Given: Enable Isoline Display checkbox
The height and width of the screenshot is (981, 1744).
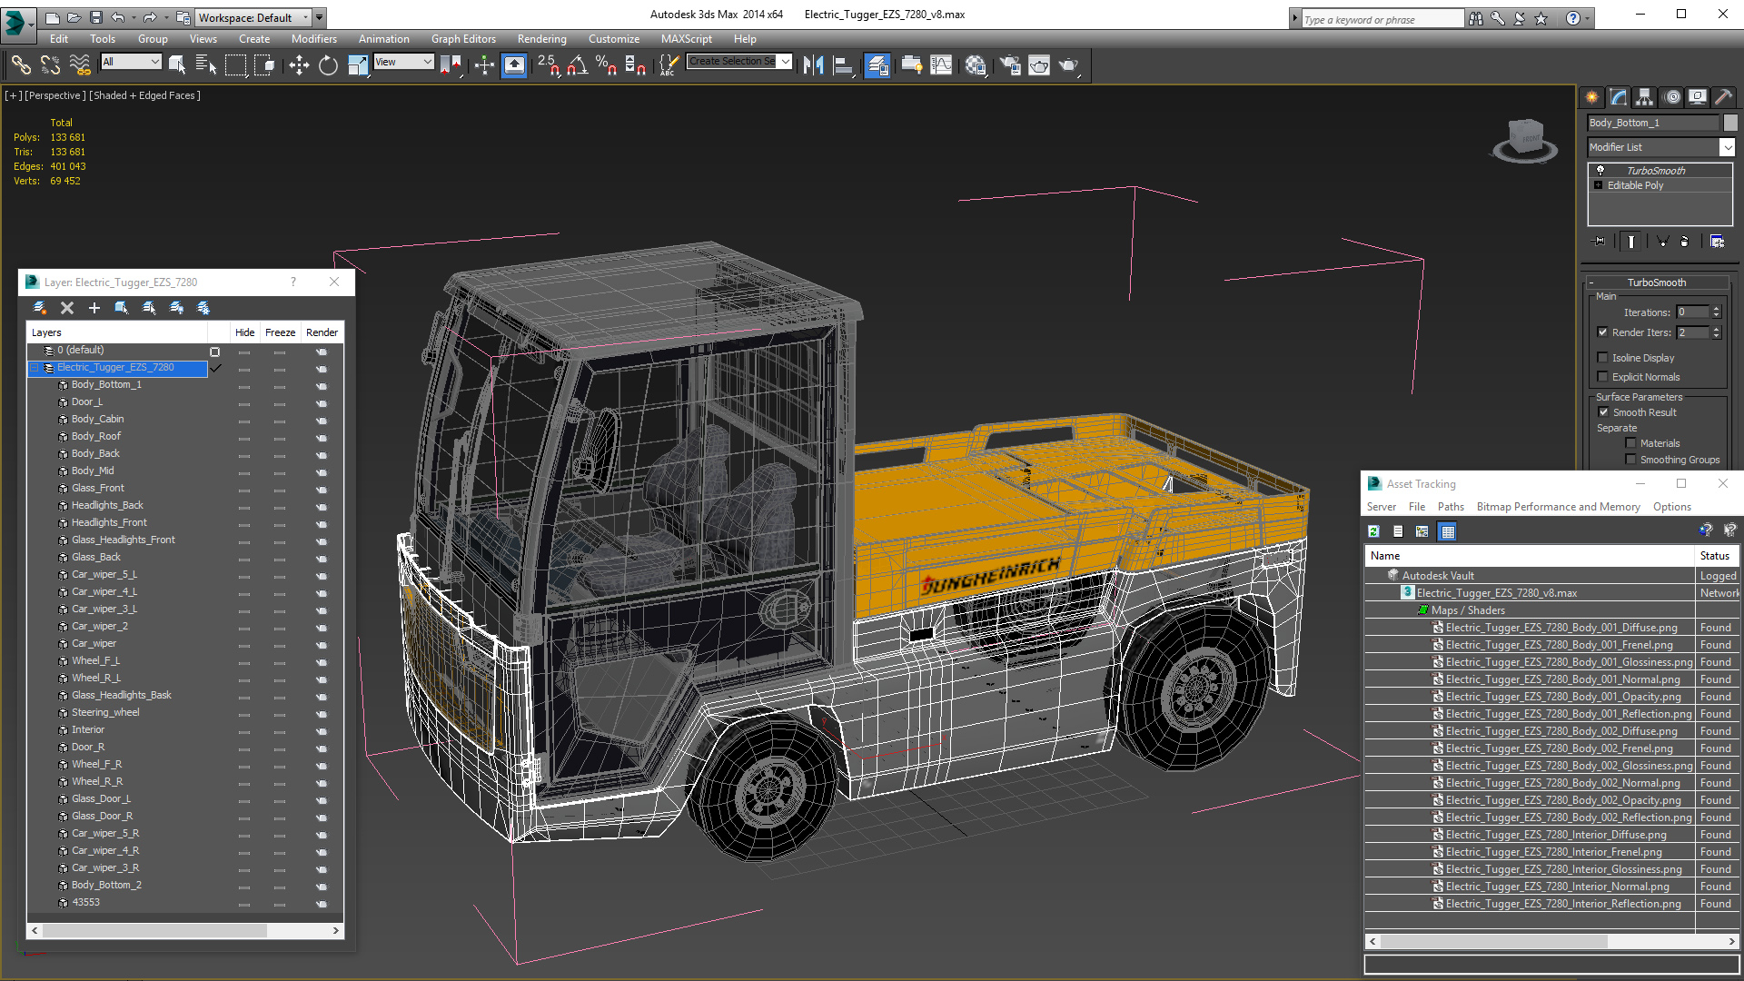Looking at the screenshot, I should click(1603, 358).
